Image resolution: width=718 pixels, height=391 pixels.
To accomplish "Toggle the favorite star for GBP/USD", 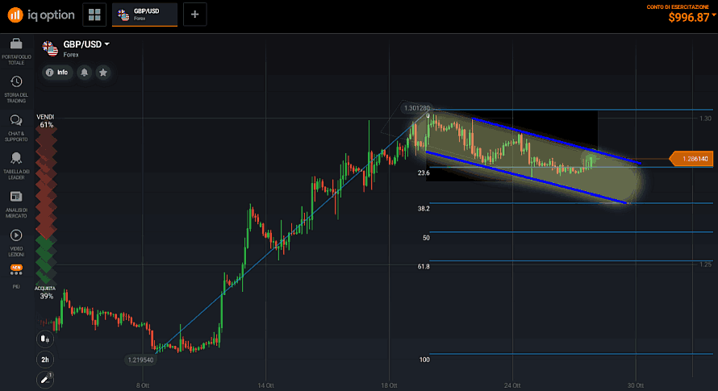I will tap(102, 73).
